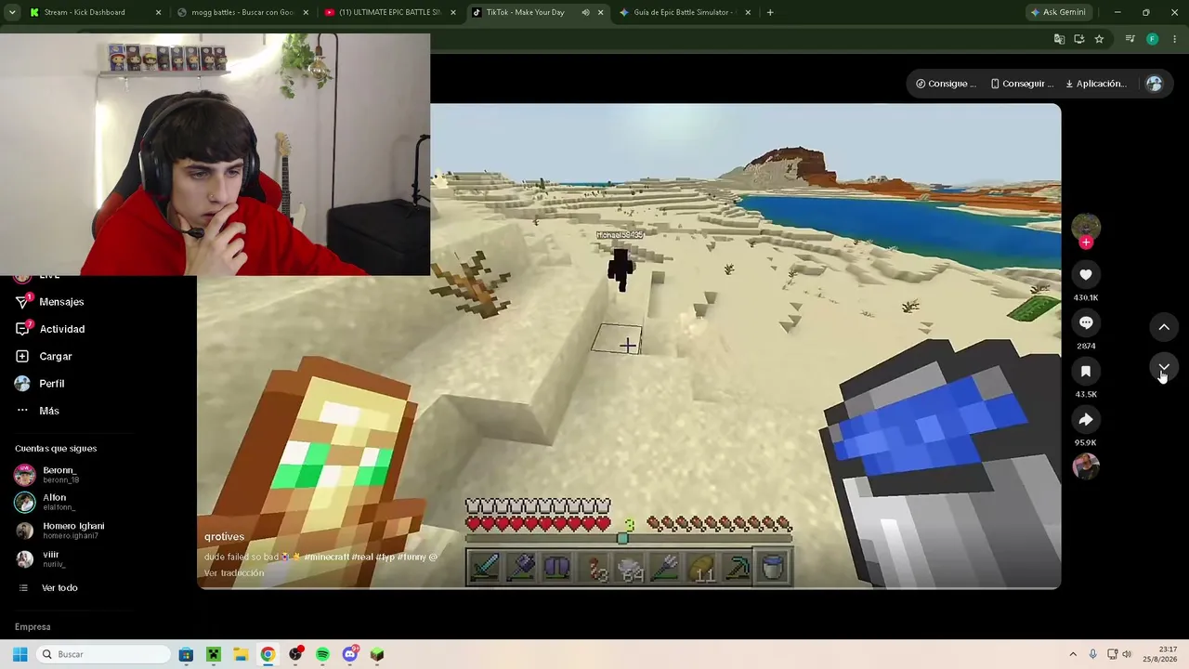
Task: Like the Minecraft video with heart icon
Action: click(x=1086, y=274)
